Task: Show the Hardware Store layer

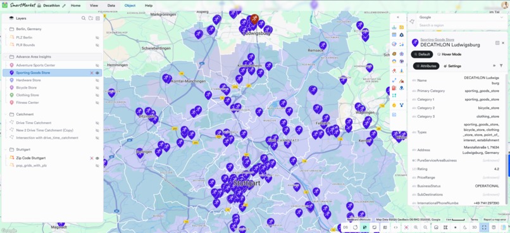Action: (97, 80)
